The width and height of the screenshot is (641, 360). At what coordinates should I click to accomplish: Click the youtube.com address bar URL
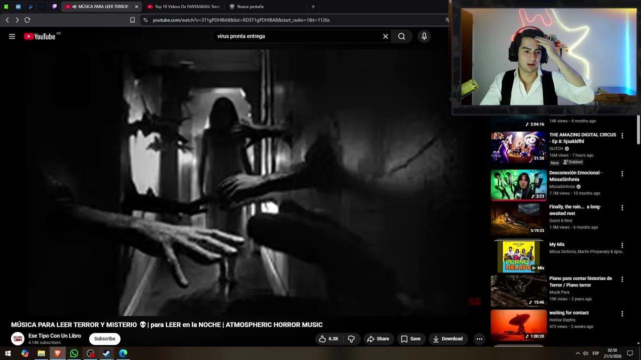coord(241,20)
